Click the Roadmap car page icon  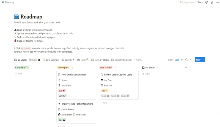click(16, 17)
